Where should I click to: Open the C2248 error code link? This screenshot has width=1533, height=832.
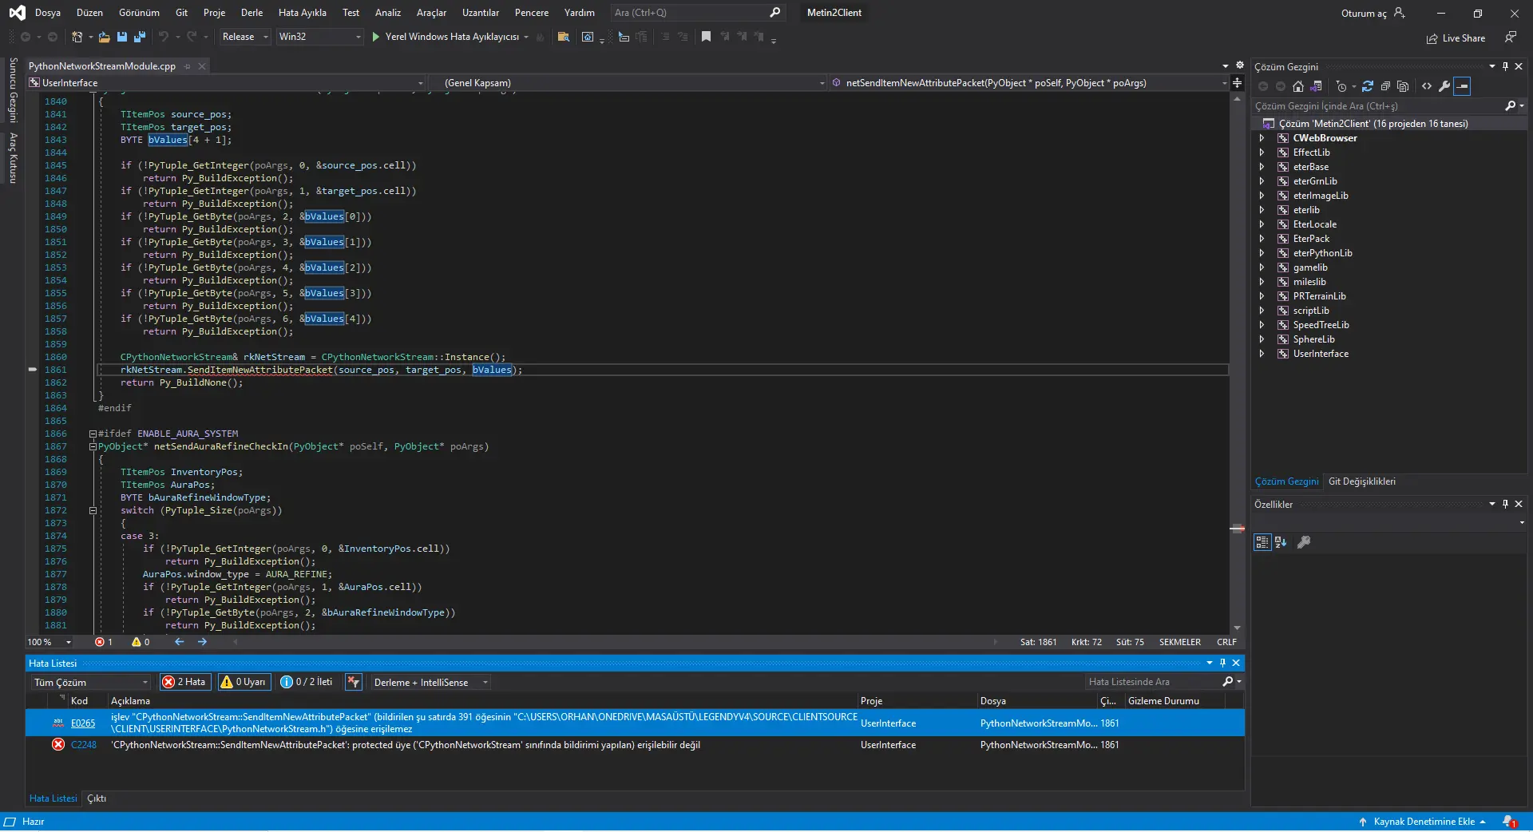point(84,745)
